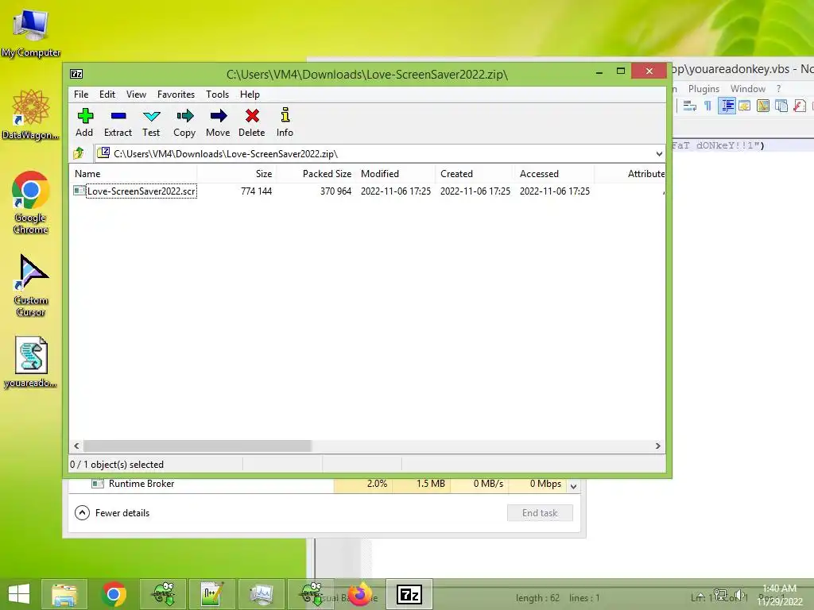Open Custom Cursor desktop shortcut
814x610 pixels.
(31, 285)
